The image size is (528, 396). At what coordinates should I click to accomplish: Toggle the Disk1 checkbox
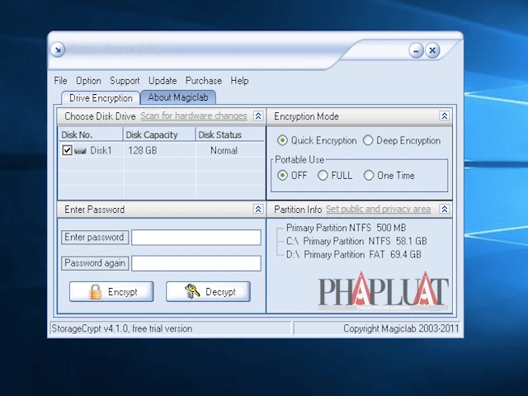coord(68,151)
